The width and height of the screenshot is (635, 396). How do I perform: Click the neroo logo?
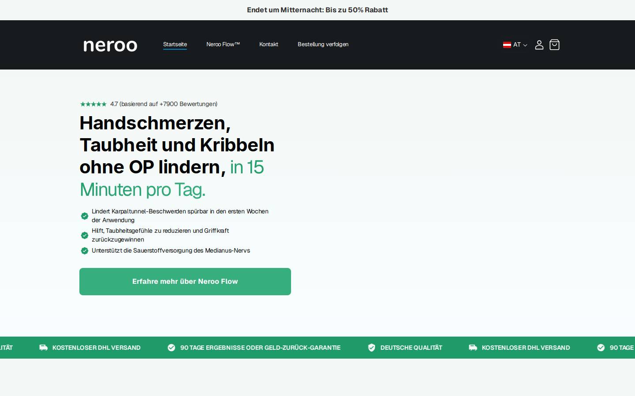110,45
